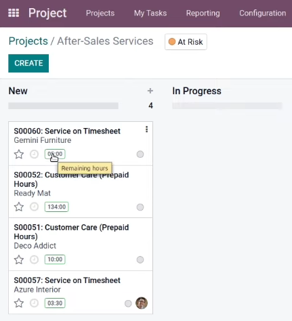
Task: Open the At Risk project status dropdown
Action: [x=186, y=42]
